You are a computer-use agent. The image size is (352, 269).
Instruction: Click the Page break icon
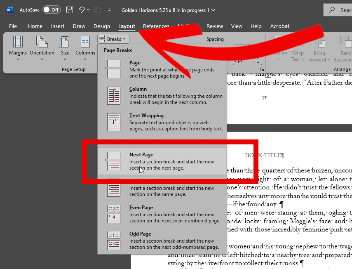[114, 69]
